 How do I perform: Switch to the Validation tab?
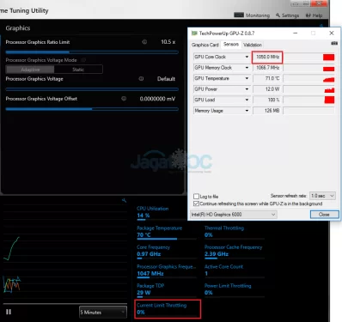[253, 45]
